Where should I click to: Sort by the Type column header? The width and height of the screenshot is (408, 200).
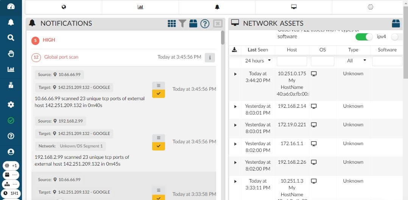(353, 50)
